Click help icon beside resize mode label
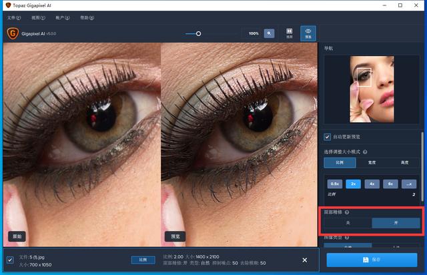 tap(366, 152)
